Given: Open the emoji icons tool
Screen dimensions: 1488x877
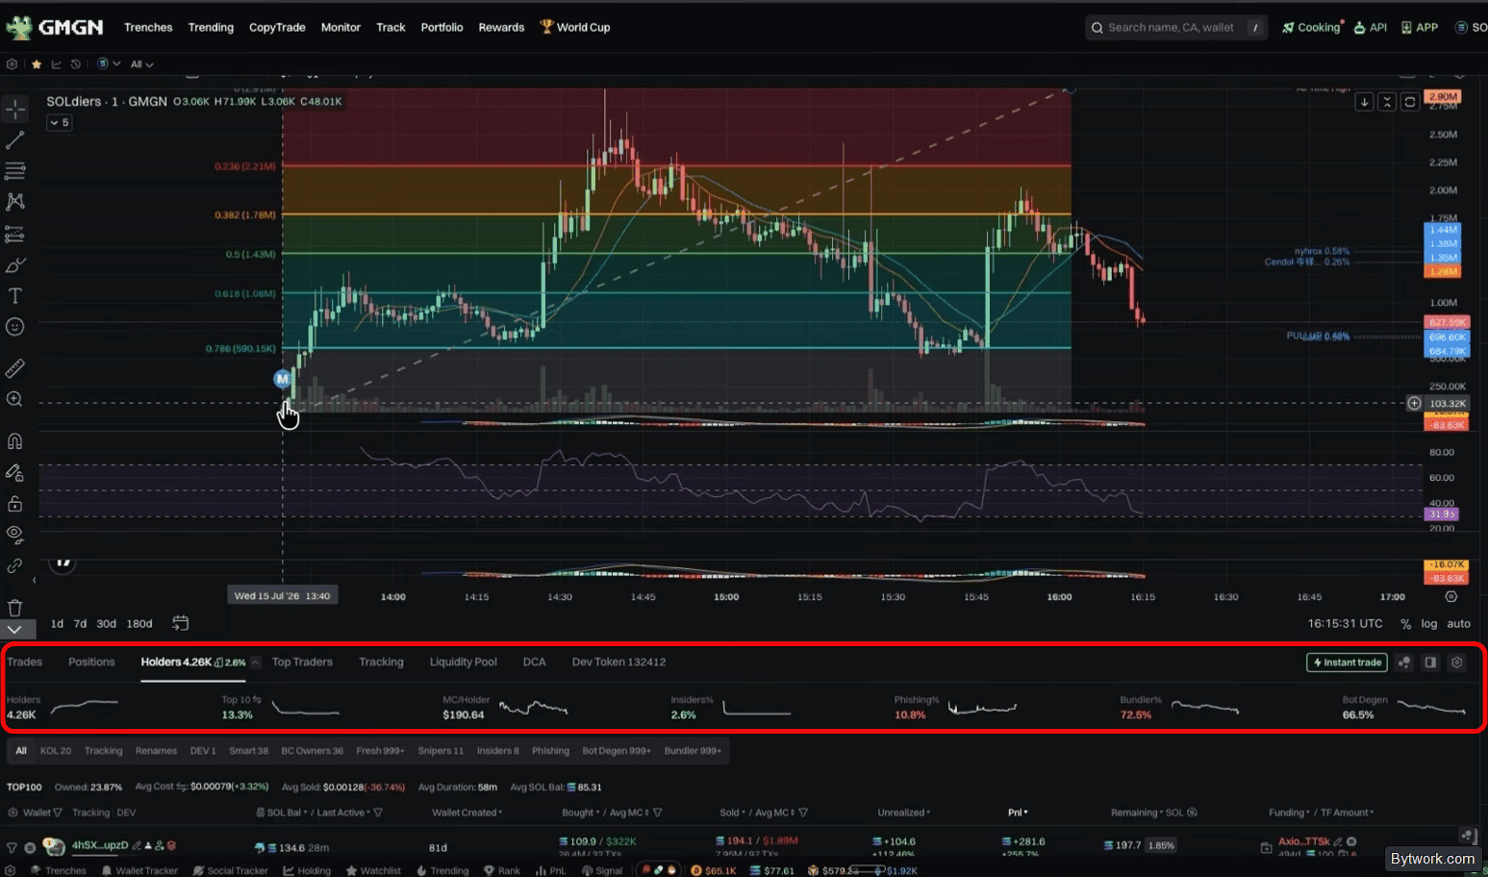Looking at the screenshot, I should (15, 327).
